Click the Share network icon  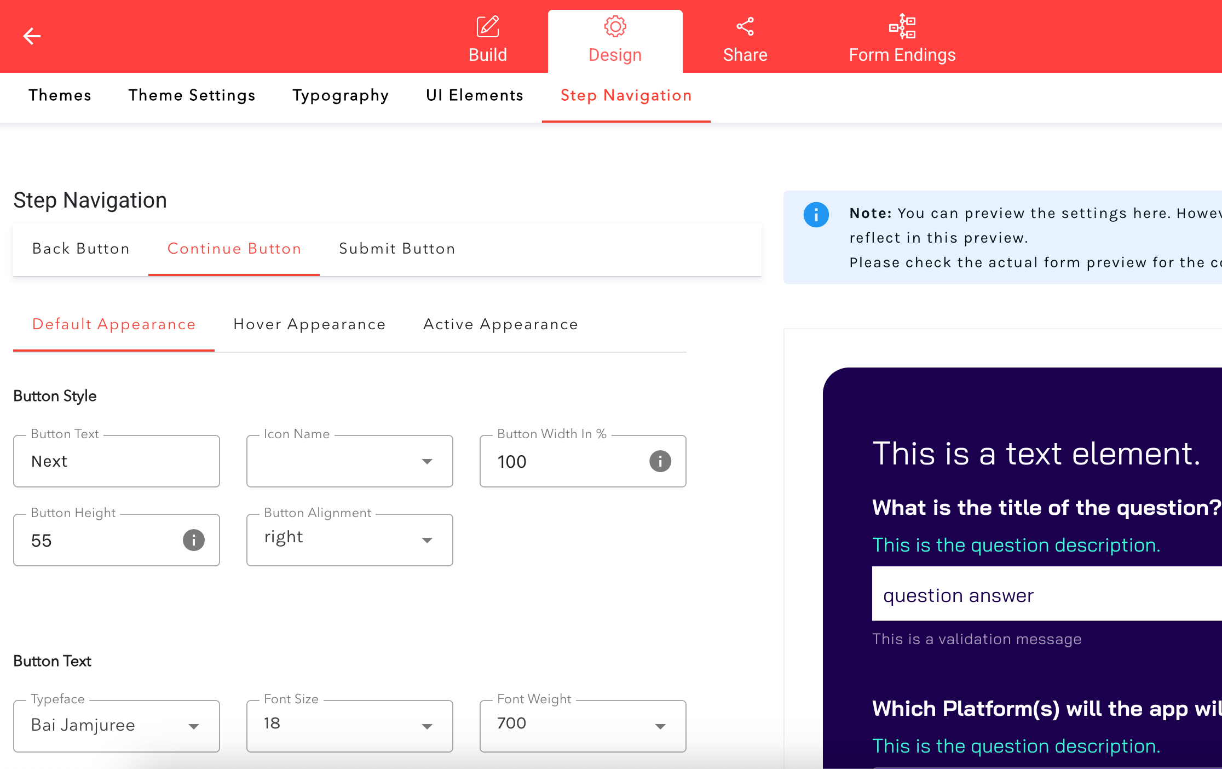(x=745, y=26)
